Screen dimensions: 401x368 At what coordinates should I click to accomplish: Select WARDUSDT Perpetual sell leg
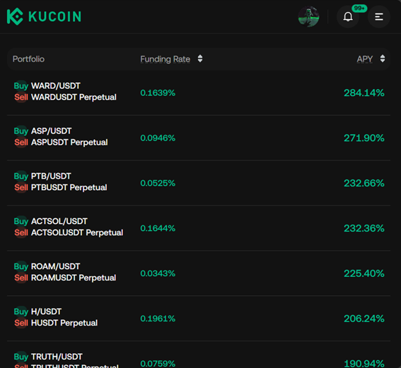[x=74, y=97]
